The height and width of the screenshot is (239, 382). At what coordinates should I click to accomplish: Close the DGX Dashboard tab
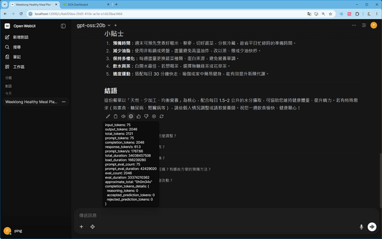(x=109, y=5)
